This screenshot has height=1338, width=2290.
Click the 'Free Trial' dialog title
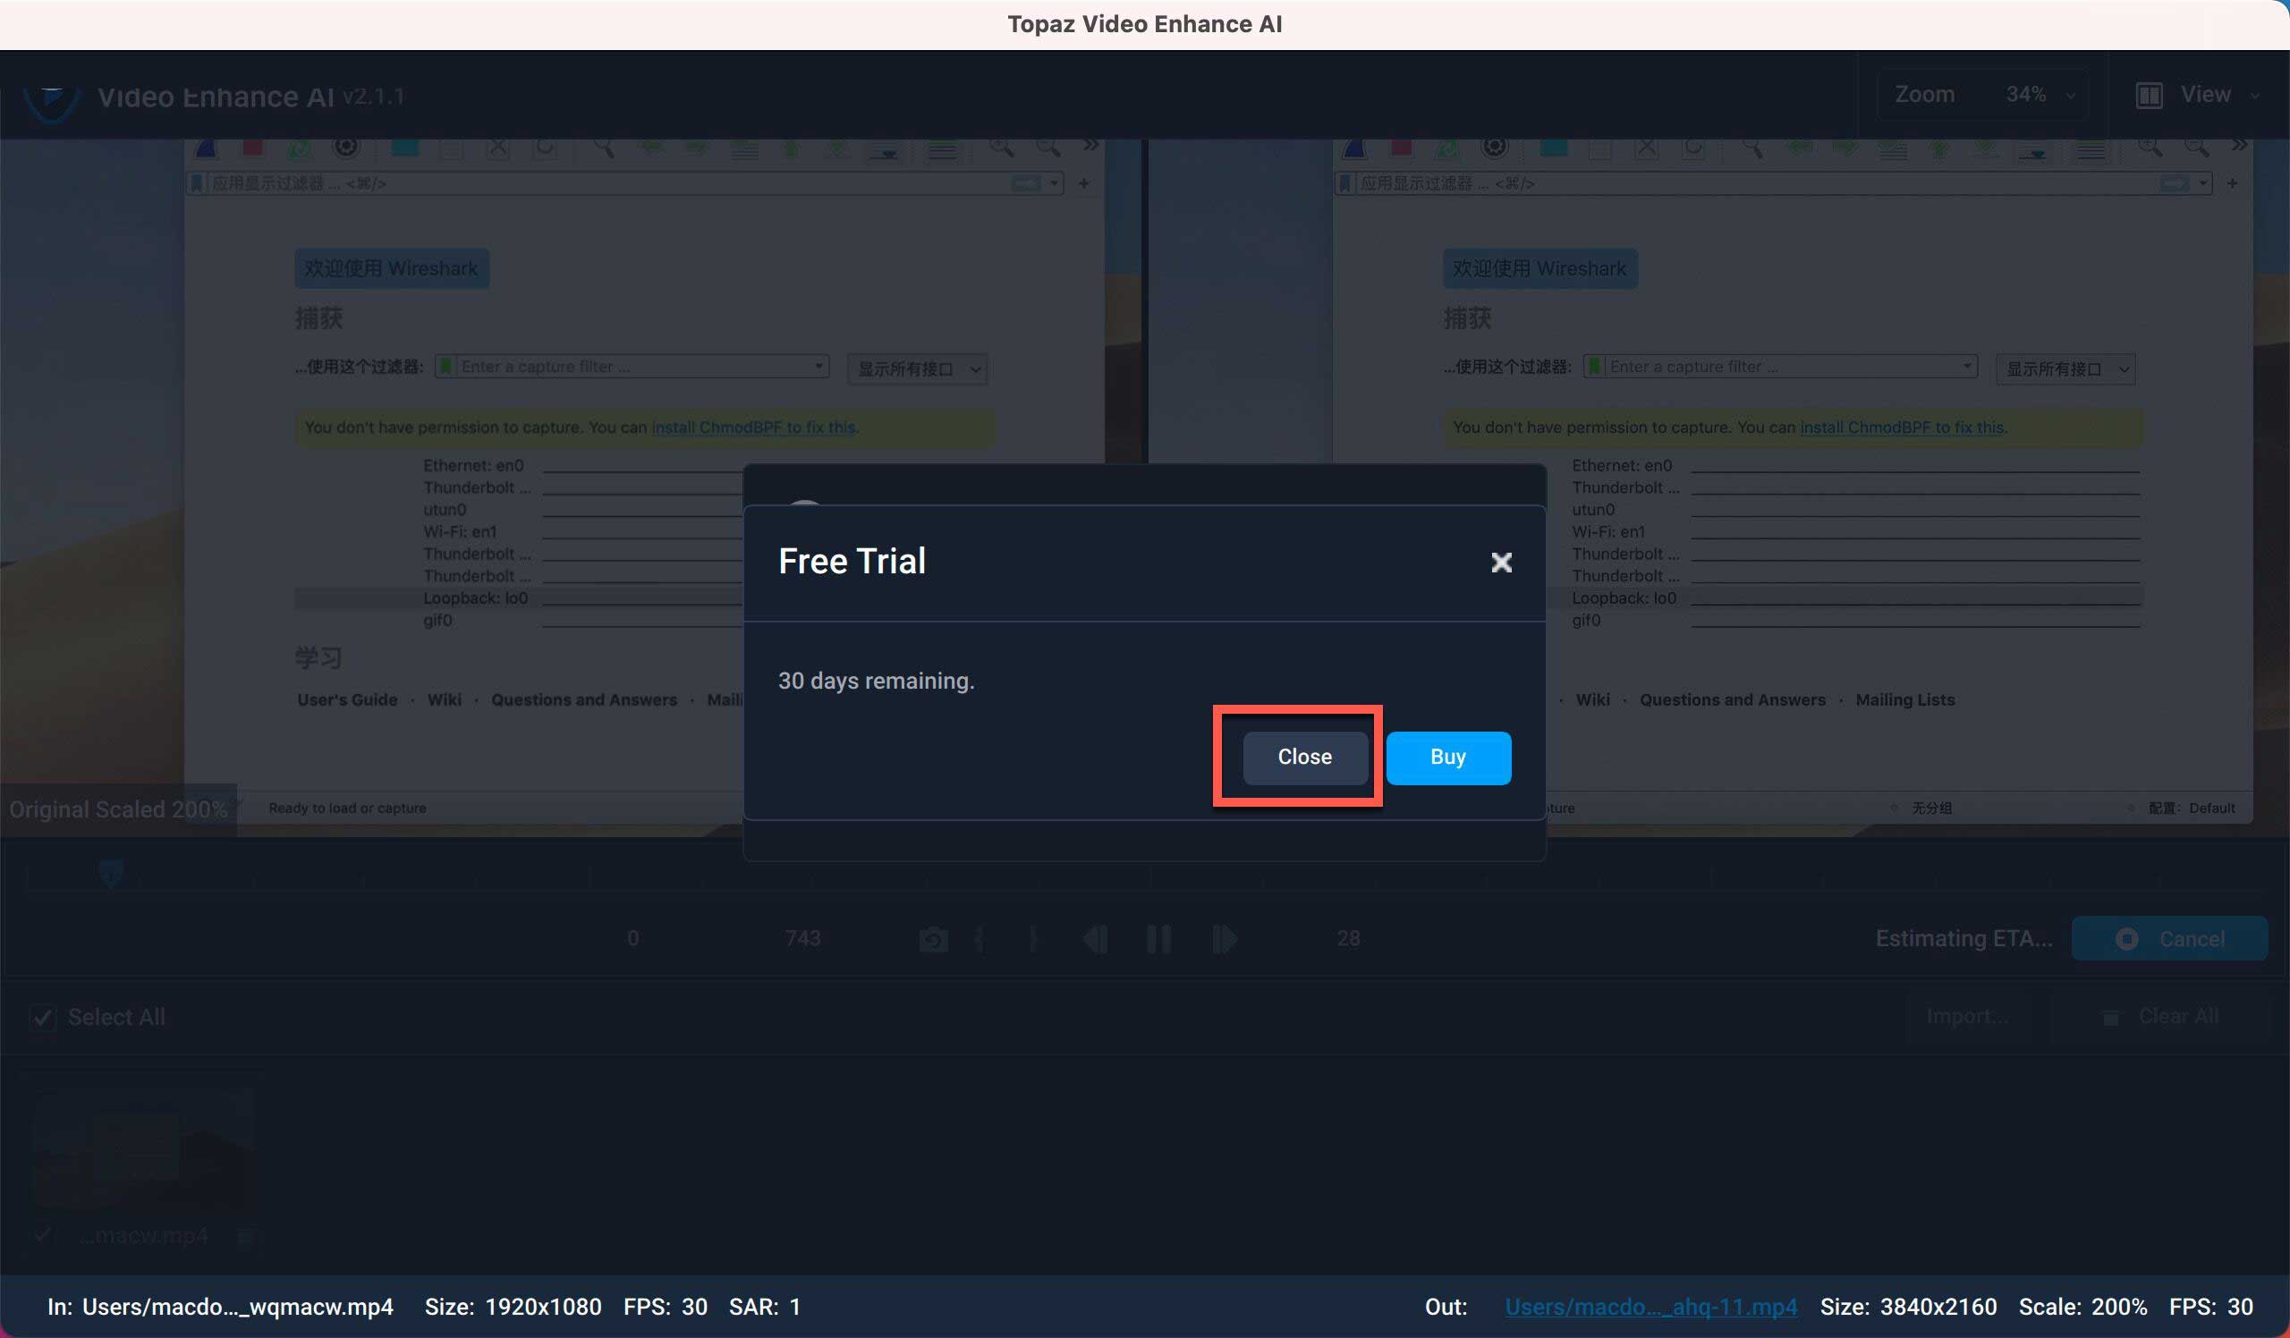[852, 562]
